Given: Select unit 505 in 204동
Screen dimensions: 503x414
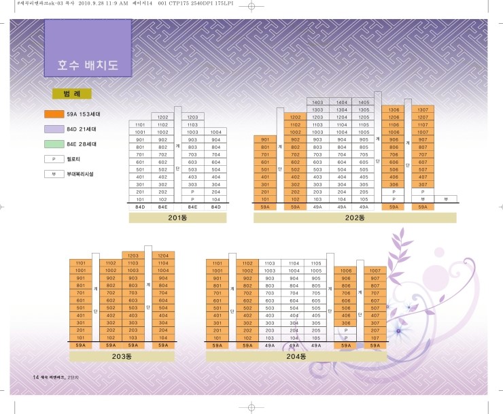Looking at the screenshot, I should [316, 308].
